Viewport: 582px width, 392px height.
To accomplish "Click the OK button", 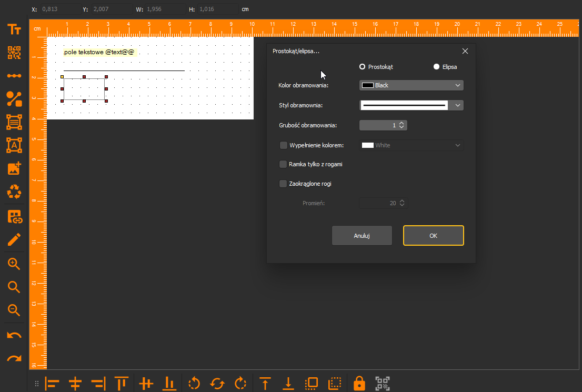I will pyautogui.click(x=434, y=236).
